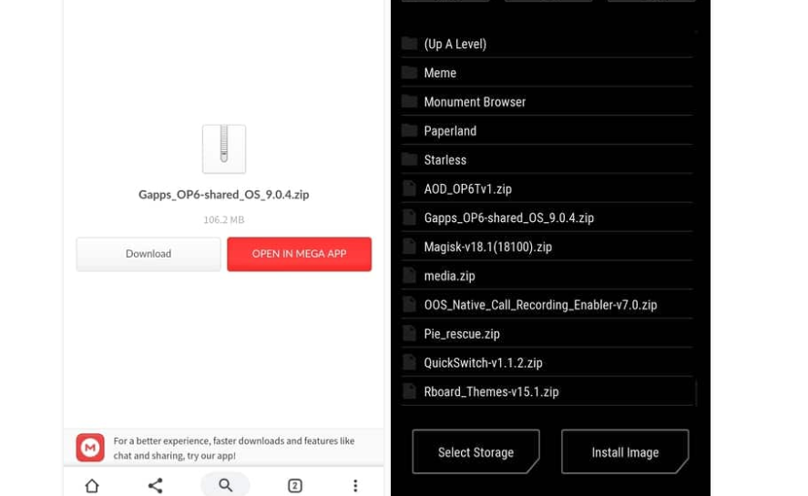Image resolution: width=808 pixels, height=496 pixels.
Task: Open the Monument Browser folder
Action: pos(475,102)
